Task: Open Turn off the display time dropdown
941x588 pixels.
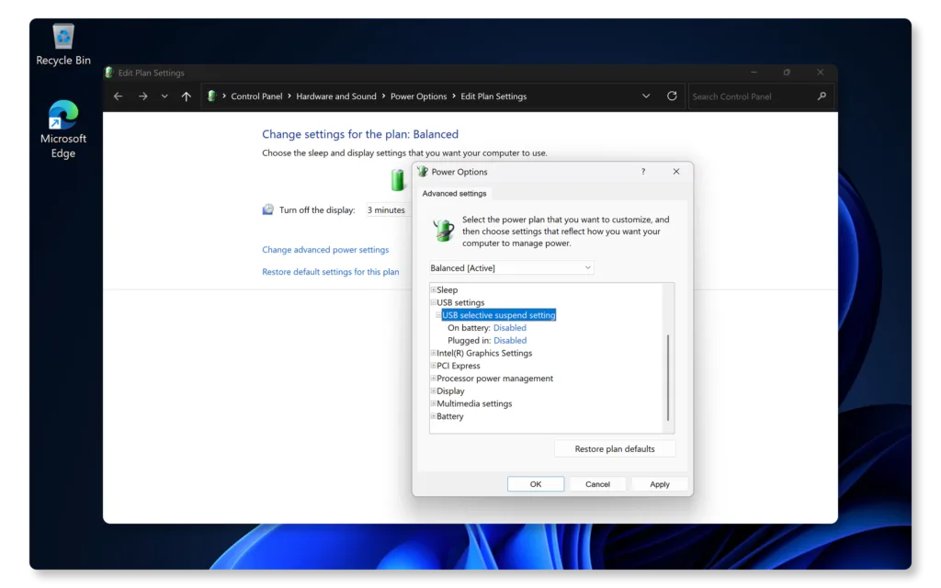Action: tap(388, 210)
